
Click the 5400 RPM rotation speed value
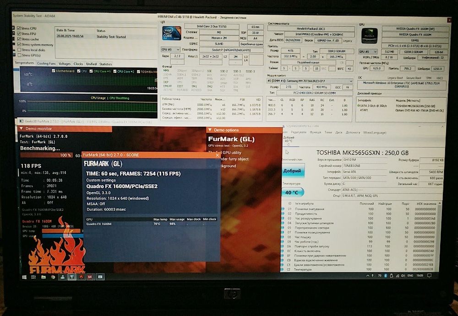pyautogui.click(x=431, y=172)
